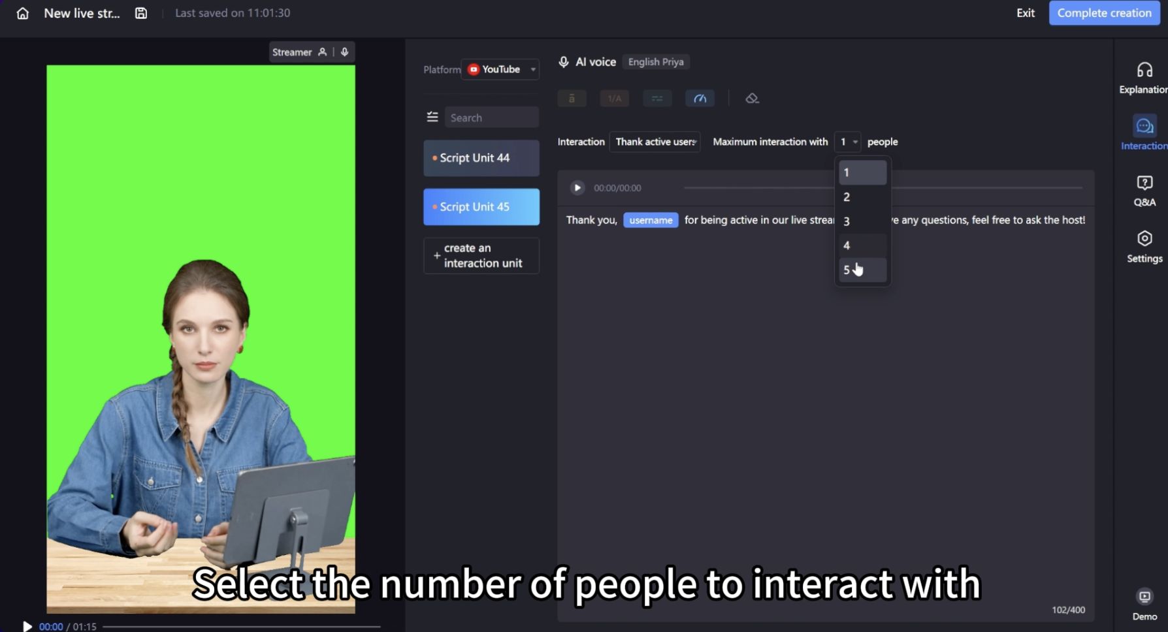The height and width of the screenshot is (632, 1168).
Task: Toggle the Streamer microphone icon
Action: [x=345, y=52]
